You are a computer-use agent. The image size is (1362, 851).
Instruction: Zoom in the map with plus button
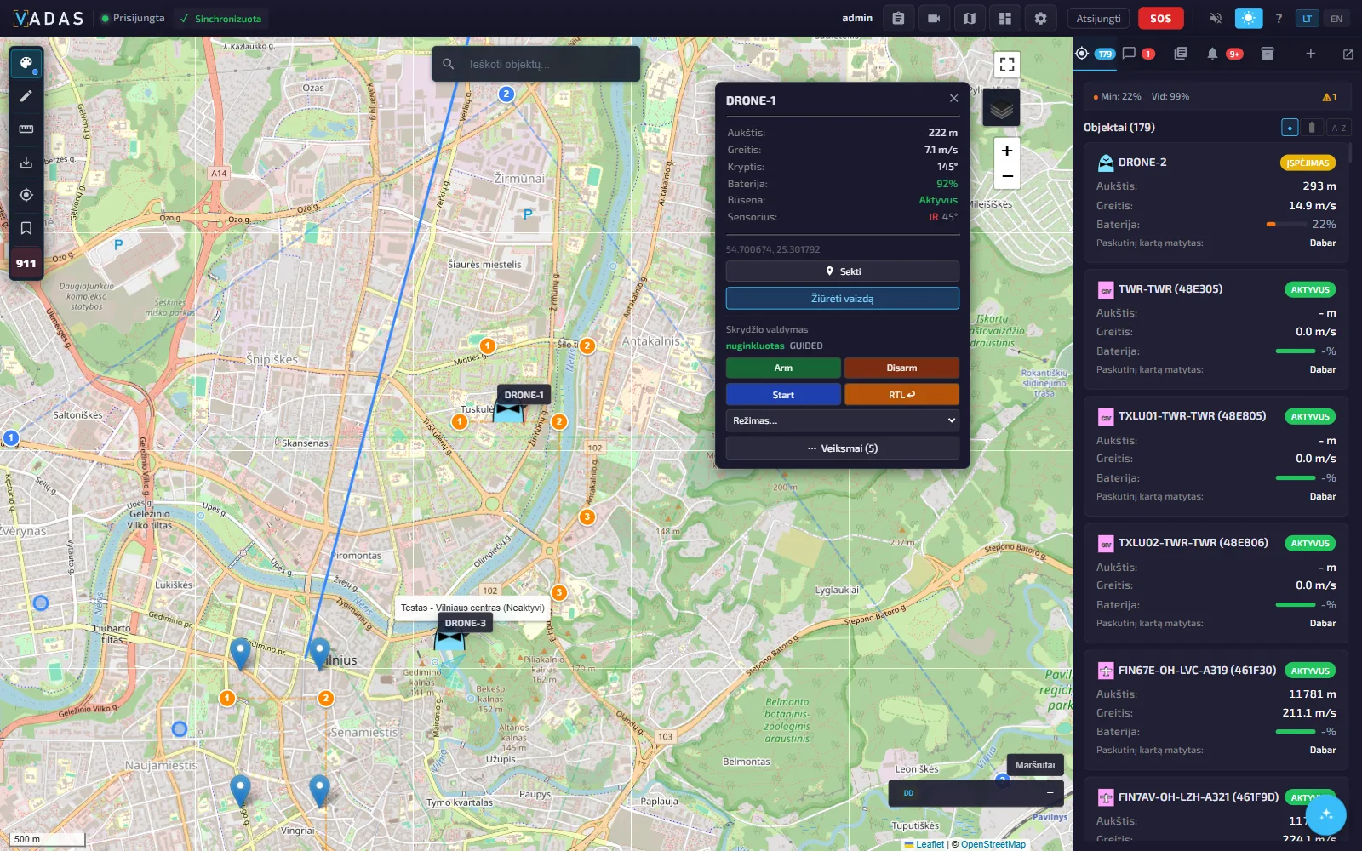click(x=1007, y=151)
